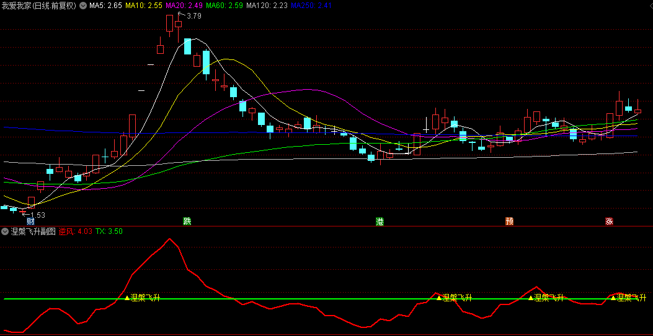Screen dimensions: 653x336
Task: Click the 1.53 low price label
Action: (37, 215)
